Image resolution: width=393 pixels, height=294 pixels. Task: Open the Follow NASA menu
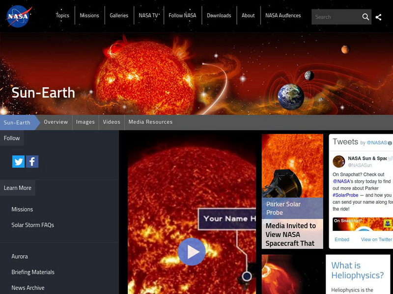(x=182, y=16)
